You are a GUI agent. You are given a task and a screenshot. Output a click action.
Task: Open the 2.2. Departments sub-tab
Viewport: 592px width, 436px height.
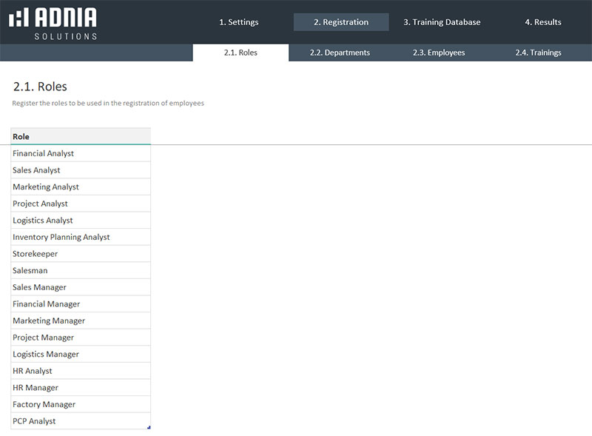[x=340, y=53]
